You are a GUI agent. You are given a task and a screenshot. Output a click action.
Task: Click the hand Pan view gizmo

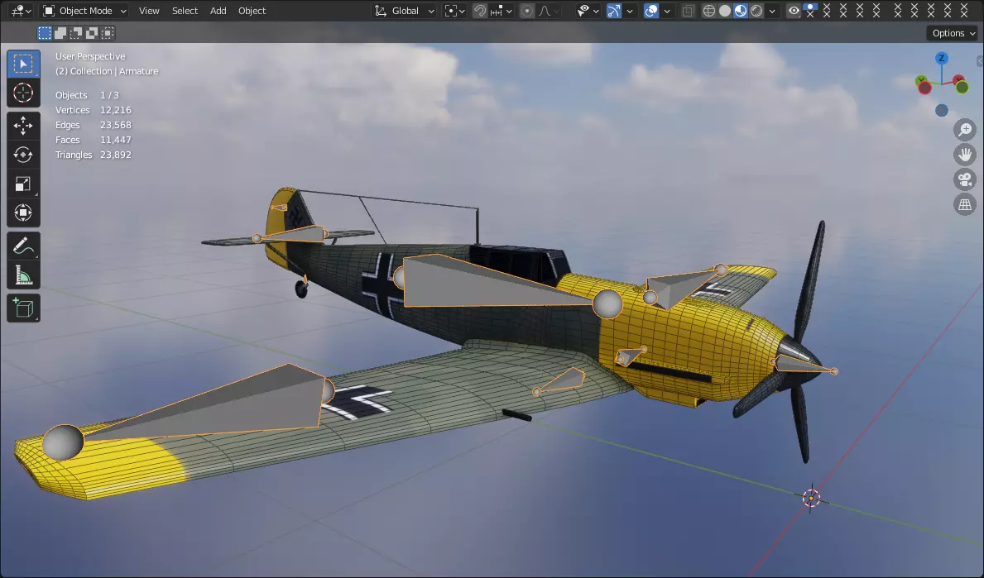964,155
